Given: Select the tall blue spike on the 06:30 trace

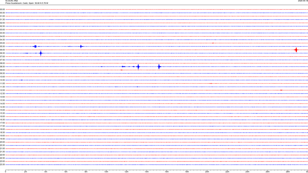Looking at the screenshot, I should (41, 53).
